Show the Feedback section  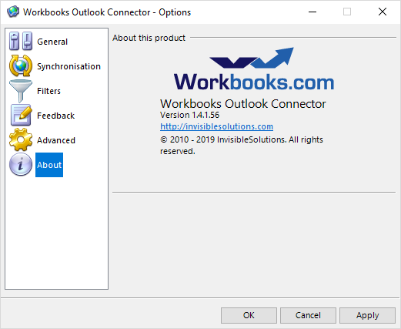tap(55, 116)
